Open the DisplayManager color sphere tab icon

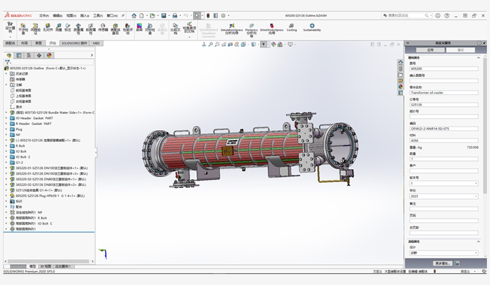(49, 56)
